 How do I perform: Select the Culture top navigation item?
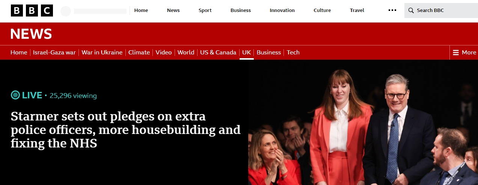point(322,11)
